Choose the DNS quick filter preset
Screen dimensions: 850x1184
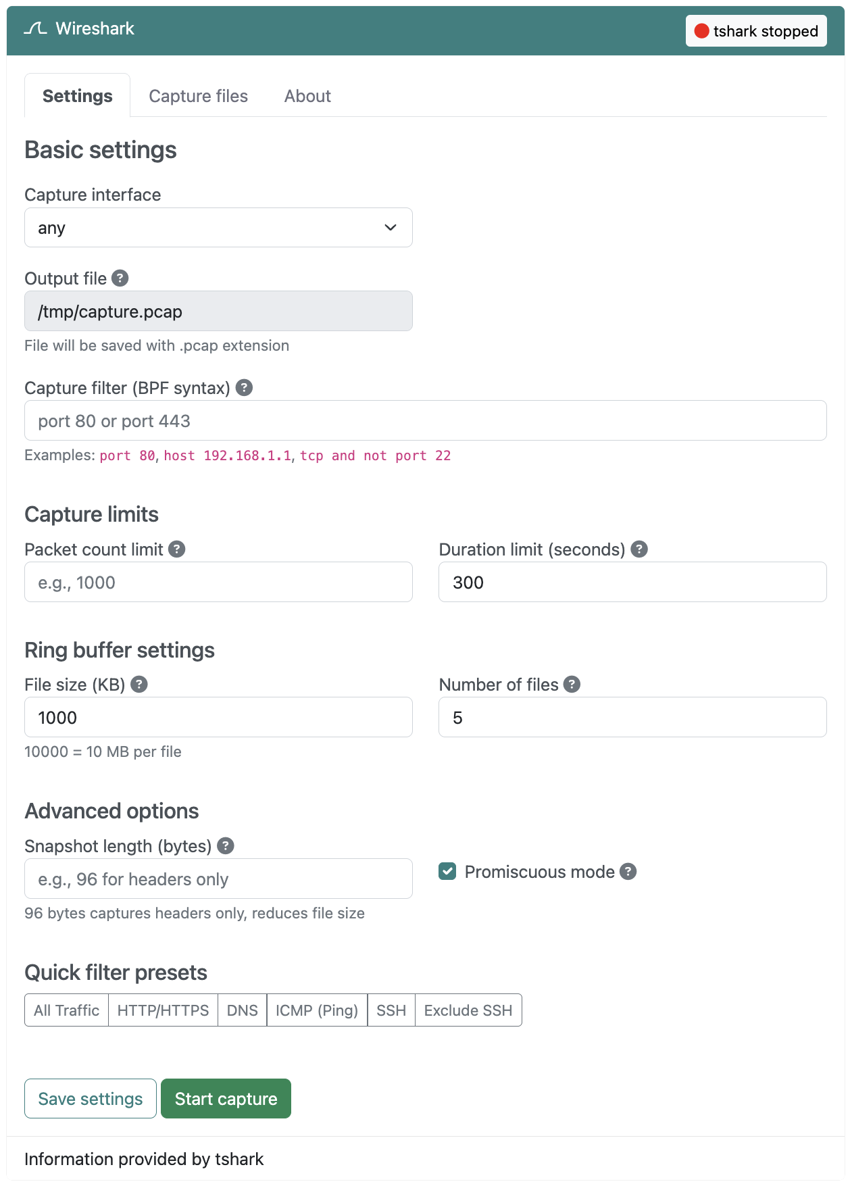(243, 1010)
